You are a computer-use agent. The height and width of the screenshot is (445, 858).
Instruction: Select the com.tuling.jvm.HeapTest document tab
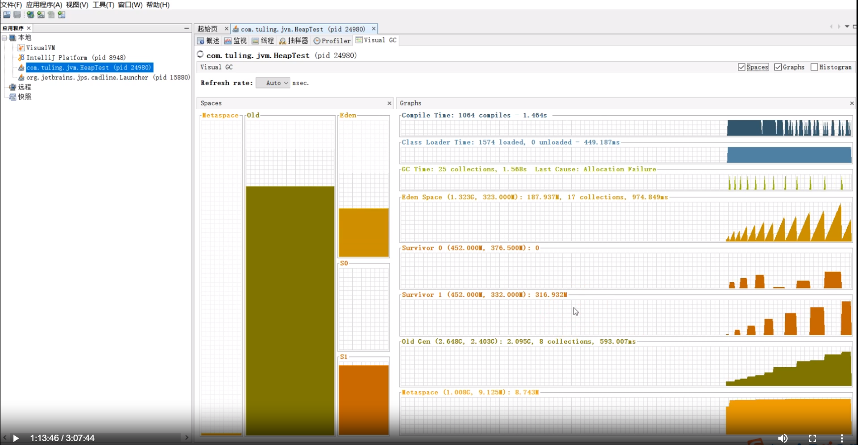303,29
